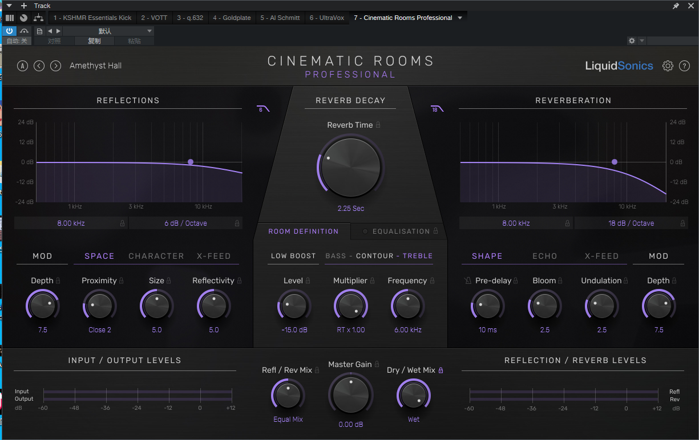The height and width of the screenshot is (440, 699).
Task: Click the Reverb Time lock icon
Action: tap(378, 125)
